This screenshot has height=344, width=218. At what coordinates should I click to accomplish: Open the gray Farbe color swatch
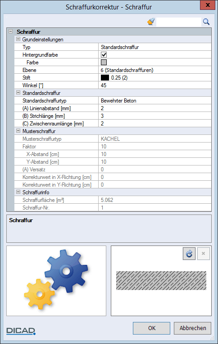click(104, 63)
